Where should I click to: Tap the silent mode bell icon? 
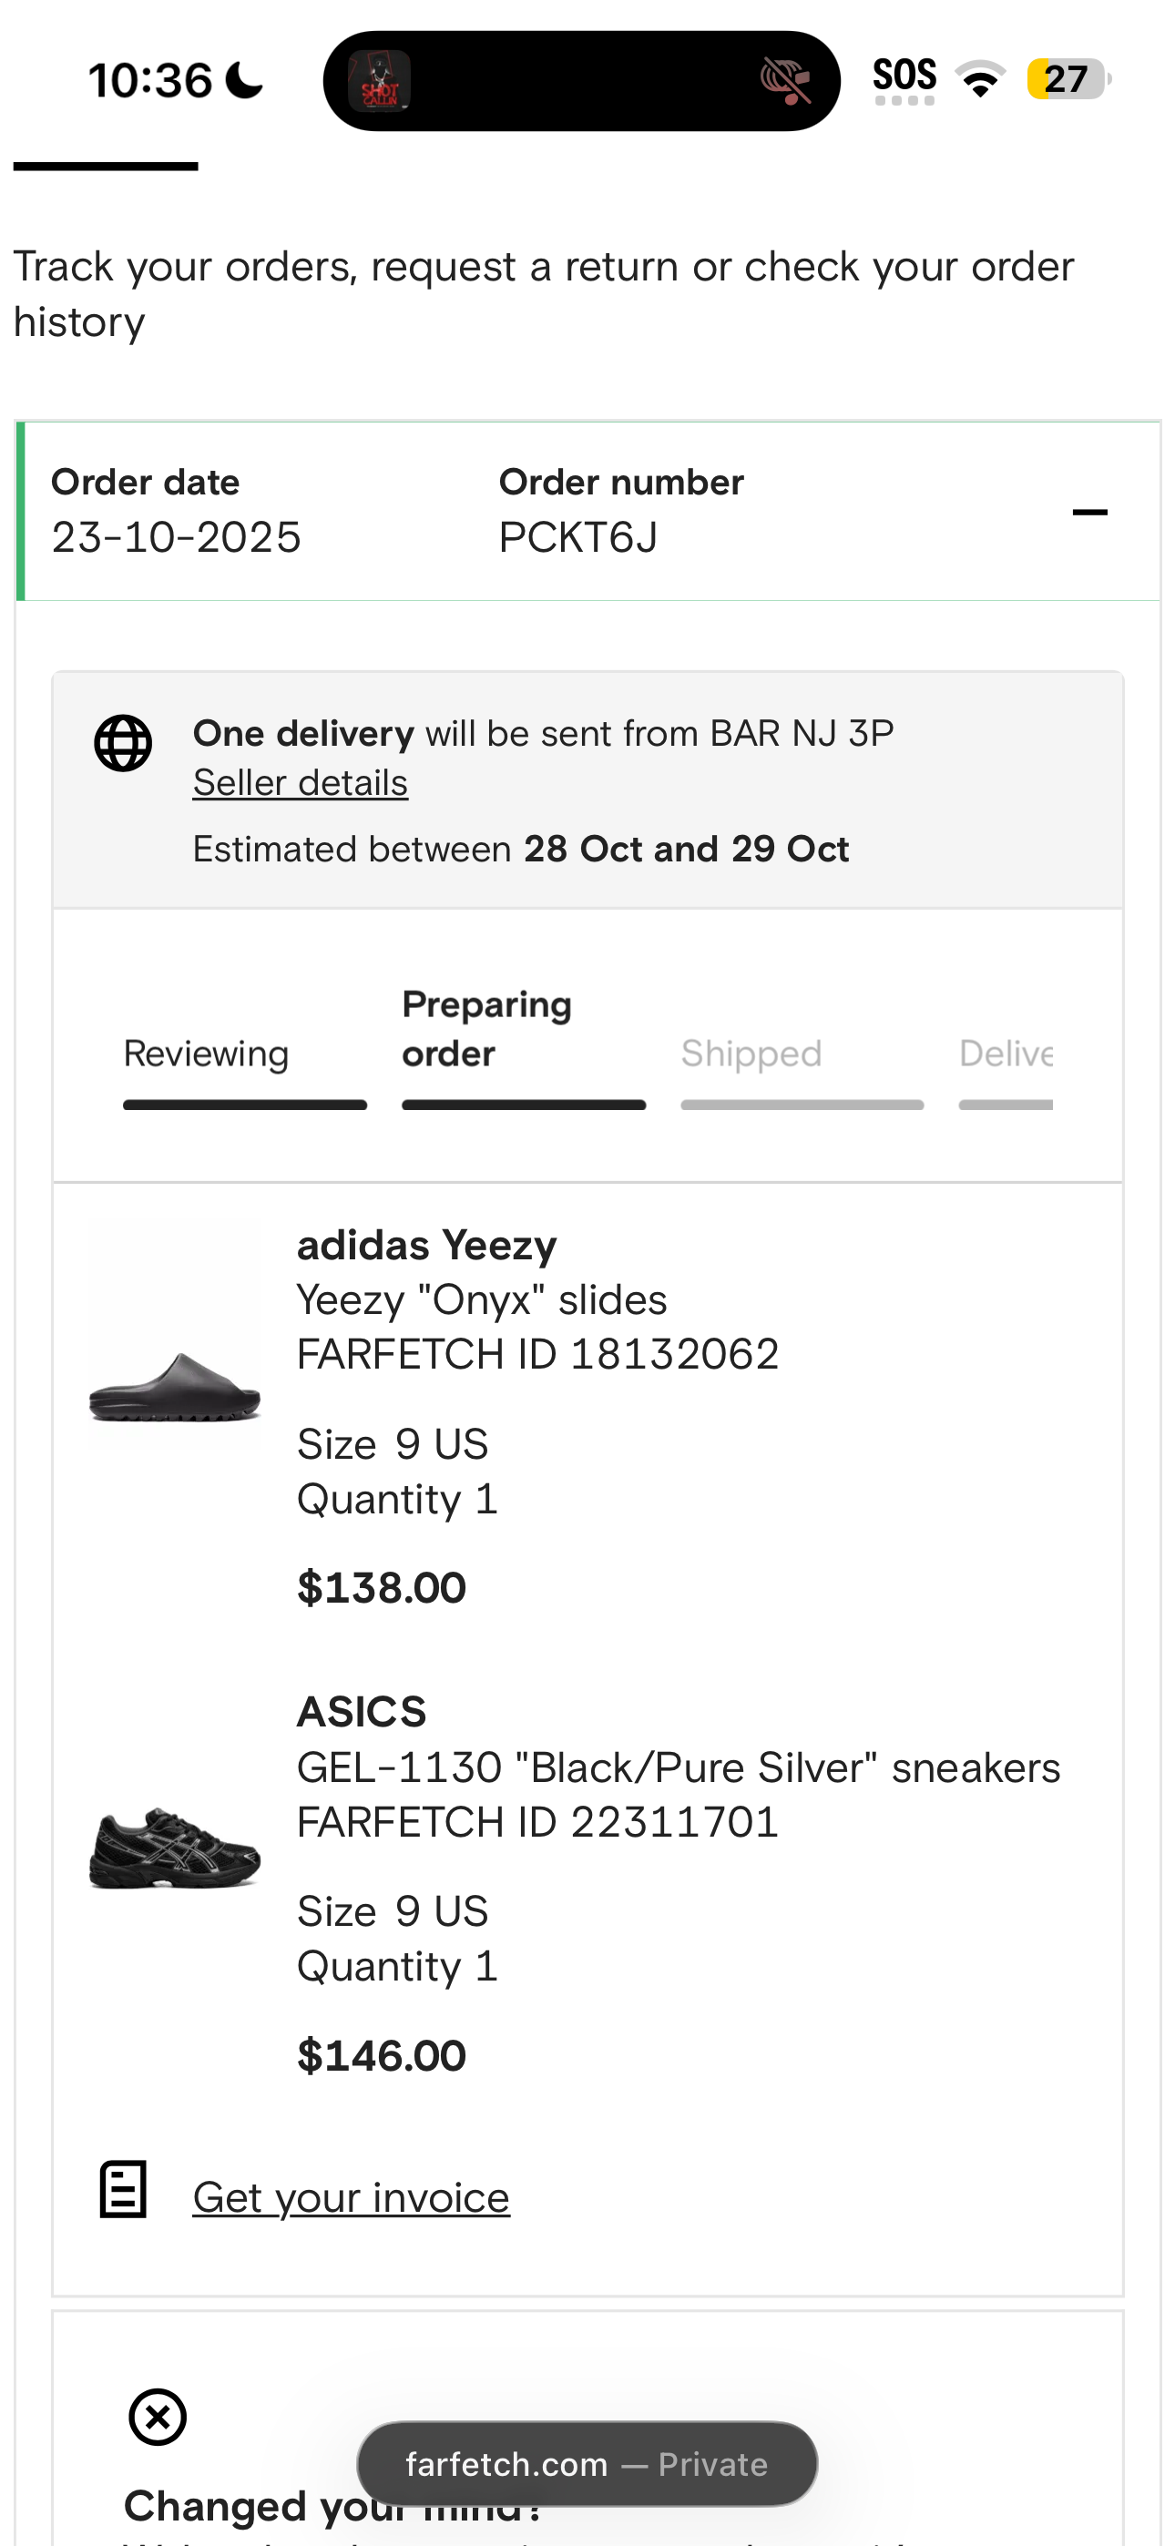click(x=785, y=81)
